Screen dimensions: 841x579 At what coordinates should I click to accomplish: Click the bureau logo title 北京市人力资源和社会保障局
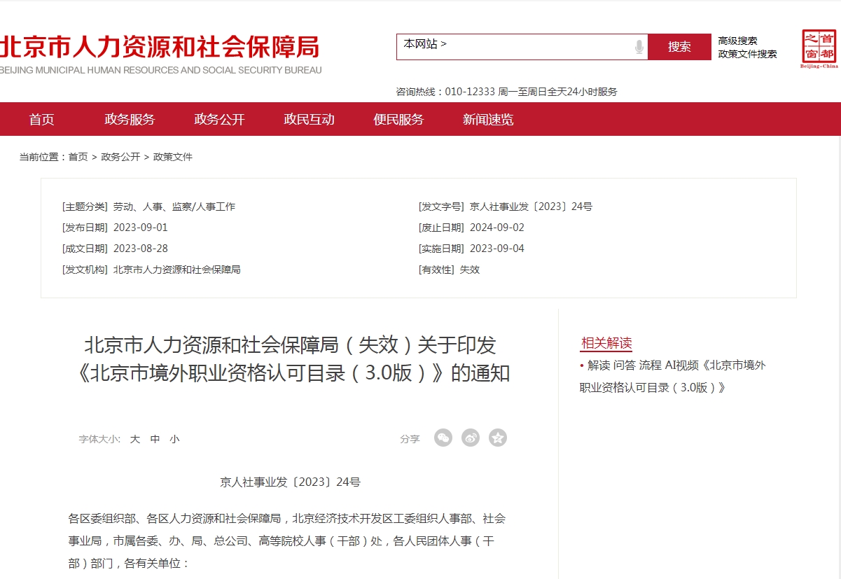[x=160, y=47]
